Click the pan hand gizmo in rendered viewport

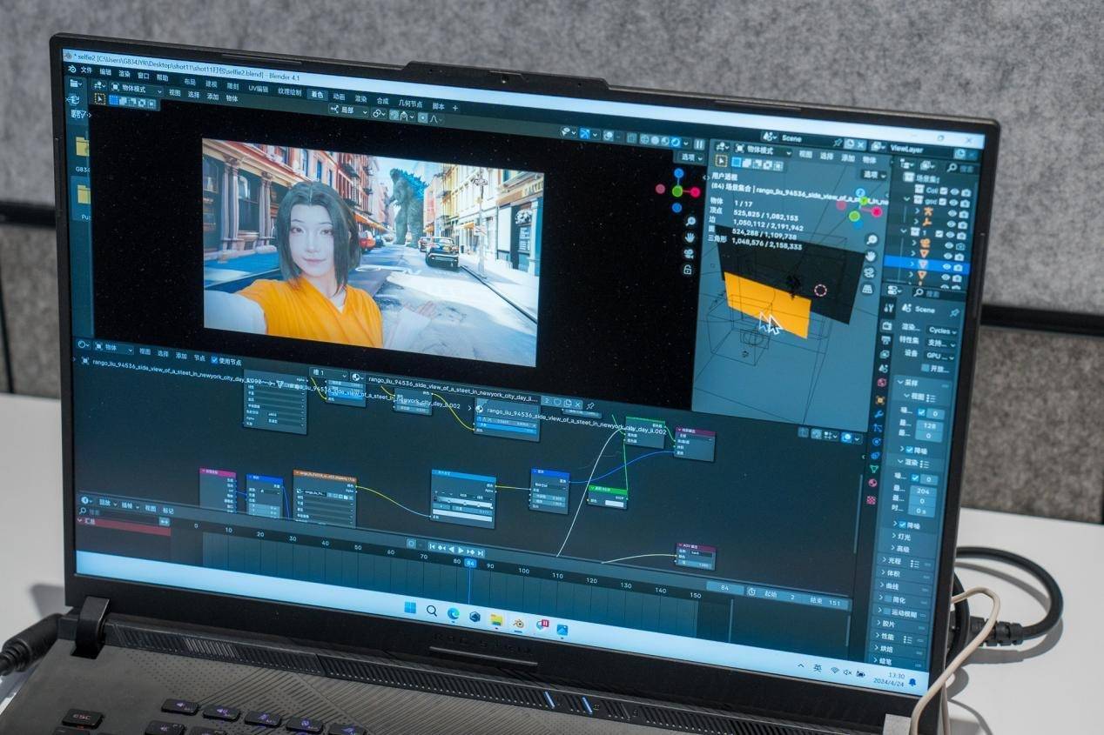coord(690,237)
